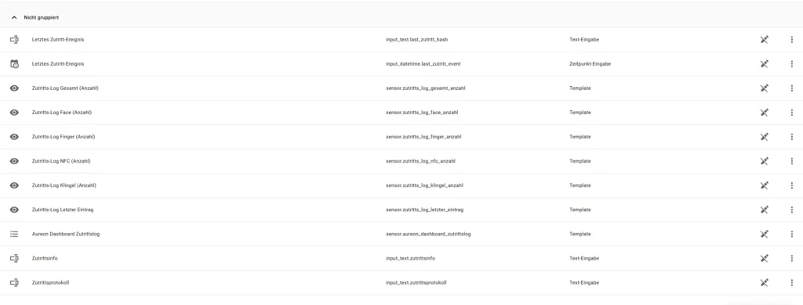Click the input_text.zutrittsinfo entity ID
Screen dimensions: 803x305
point(411,258)
